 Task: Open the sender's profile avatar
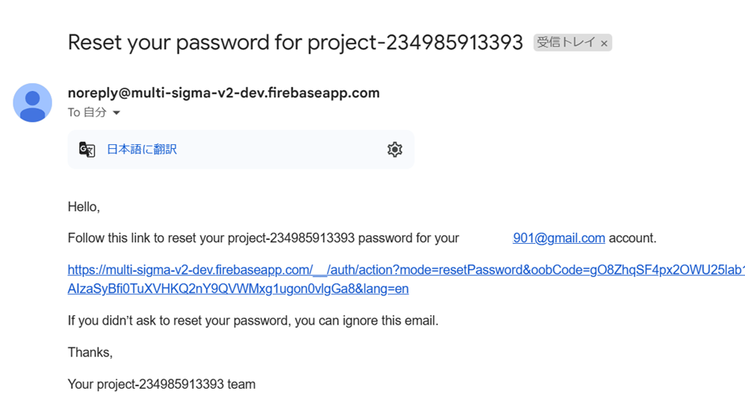pos(32,103)
